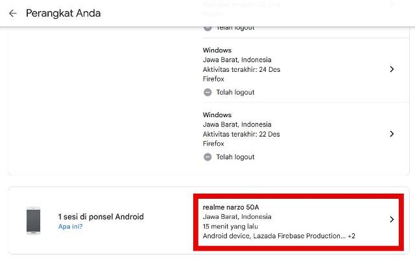The height and width of the screenshot is (259, 415).
Task: Go back using the arrow beside Perangkat Anda
Action: tap(13, 13)
